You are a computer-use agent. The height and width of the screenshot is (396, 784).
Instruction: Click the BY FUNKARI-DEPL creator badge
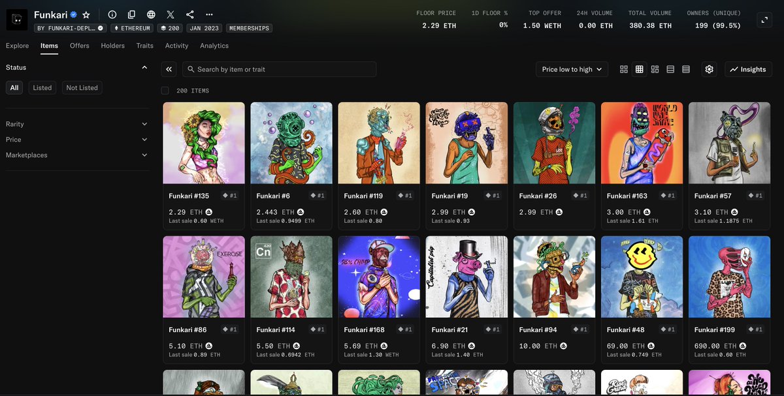click(71, 29)
